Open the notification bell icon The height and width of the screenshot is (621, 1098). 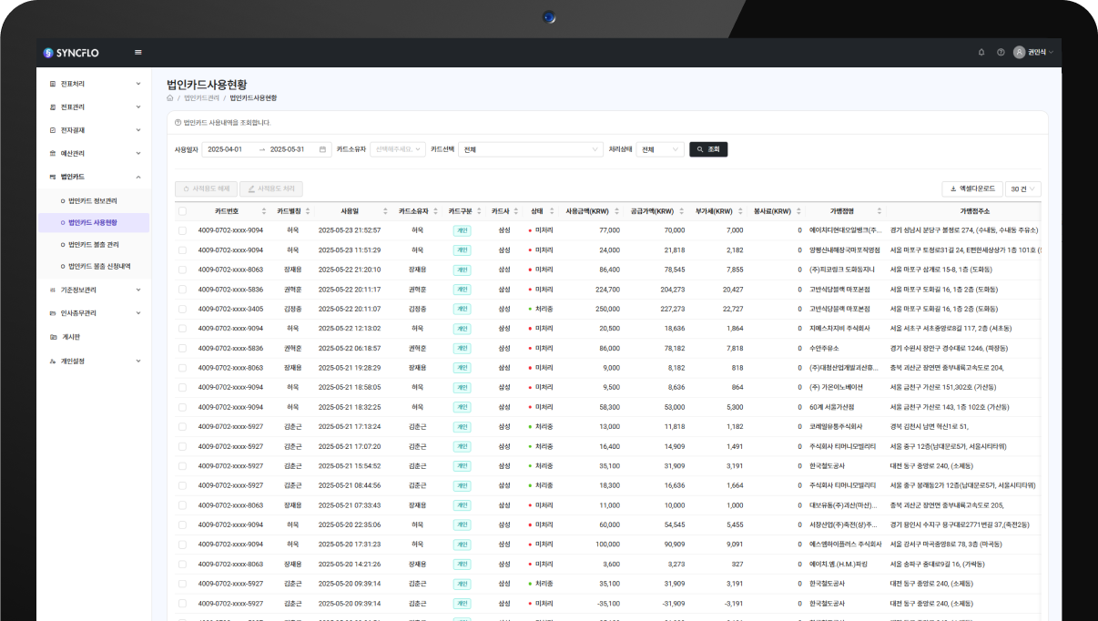981,52
